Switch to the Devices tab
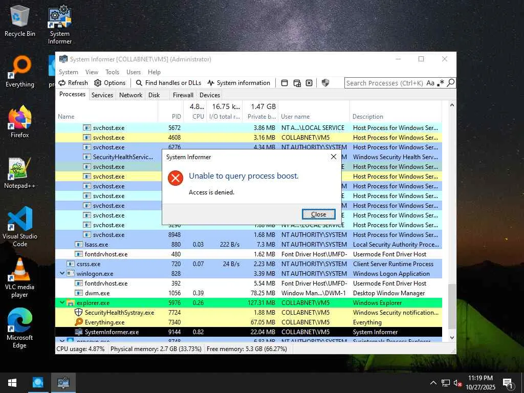This screenshot has height=393, width=524. [x=209, y=95]
